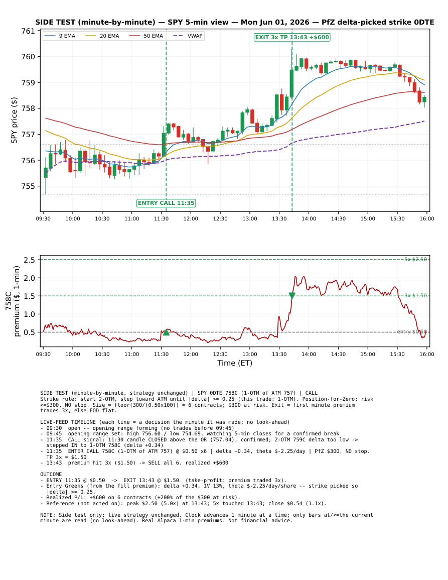Click the 'NOTE: Side test only' paragraph

click(x=207, y=518)
